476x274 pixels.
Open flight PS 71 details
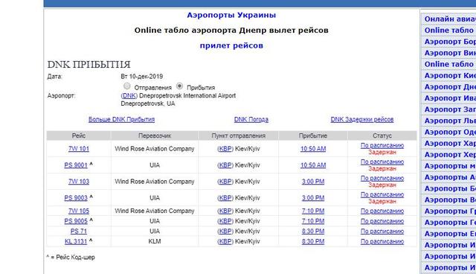(x=79, y=231)
